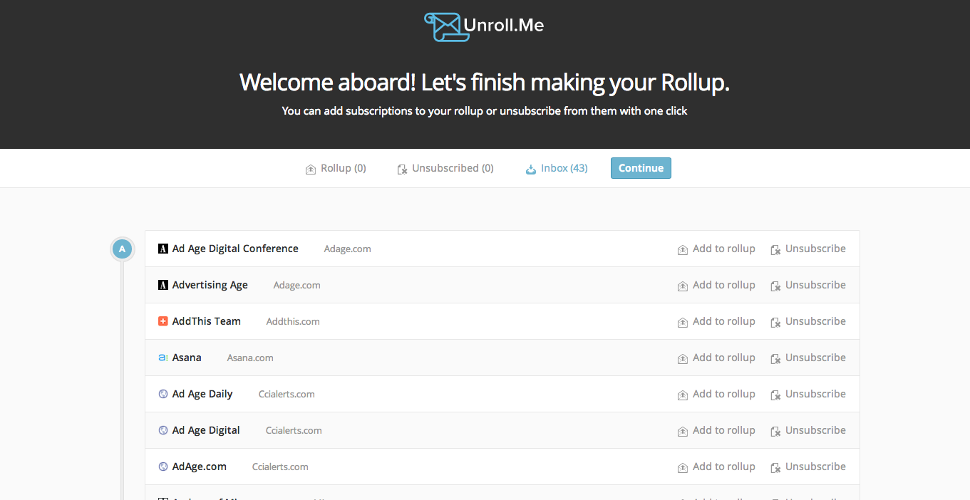Add AddThis Team to rollup

716,322
